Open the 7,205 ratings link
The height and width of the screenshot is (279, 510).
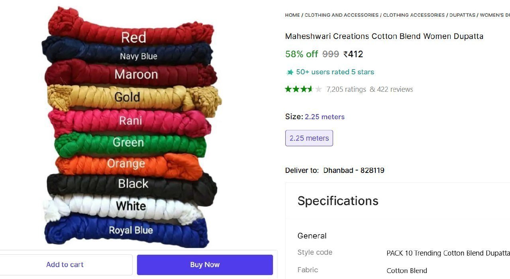[x=346, y=89]
